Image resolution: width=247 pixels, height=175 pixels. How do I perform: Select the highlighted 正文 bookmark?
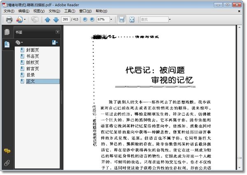43,81
